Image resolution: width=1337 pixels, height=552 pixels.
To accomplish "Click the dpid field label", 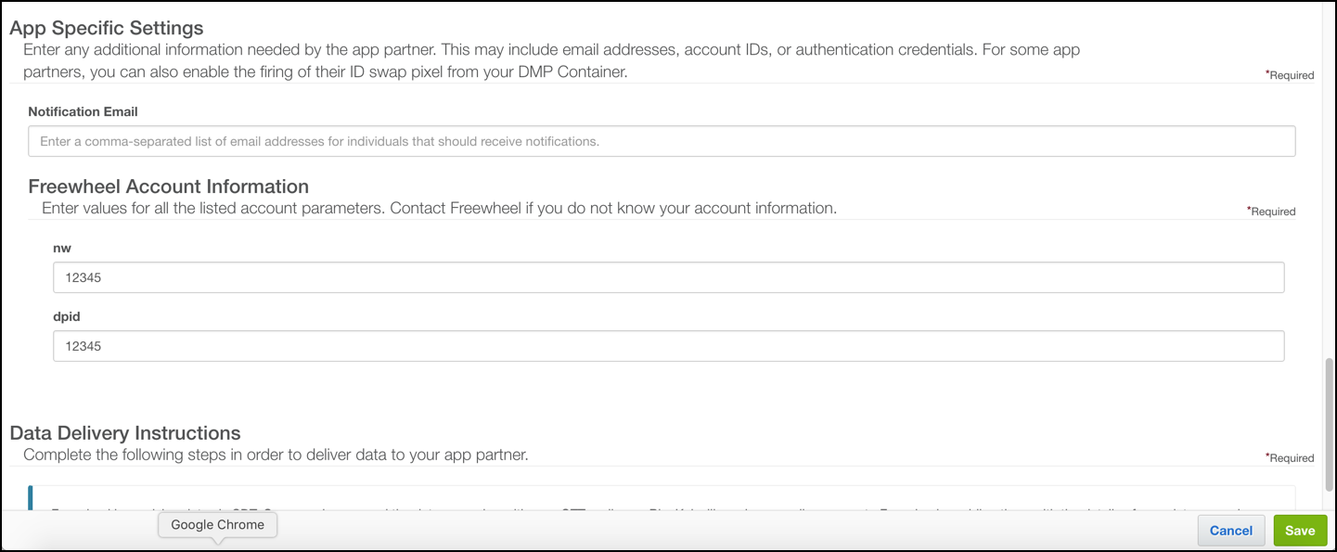I will pos(67,316).
